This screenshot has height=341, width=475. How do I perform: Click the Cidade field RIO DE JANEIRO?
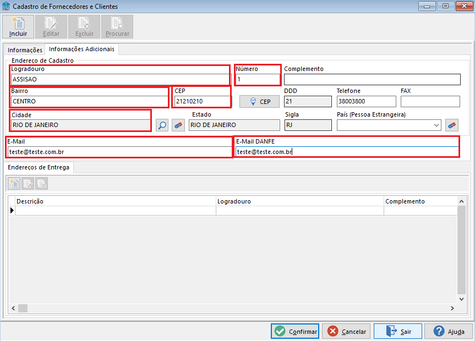point(80,125)
